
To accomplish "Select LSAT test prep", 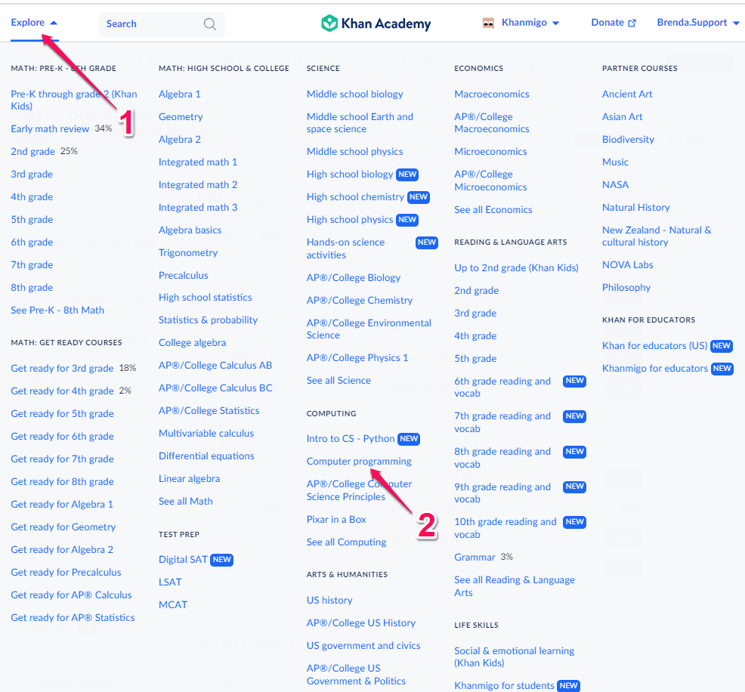I will click(x=170, y=582).
